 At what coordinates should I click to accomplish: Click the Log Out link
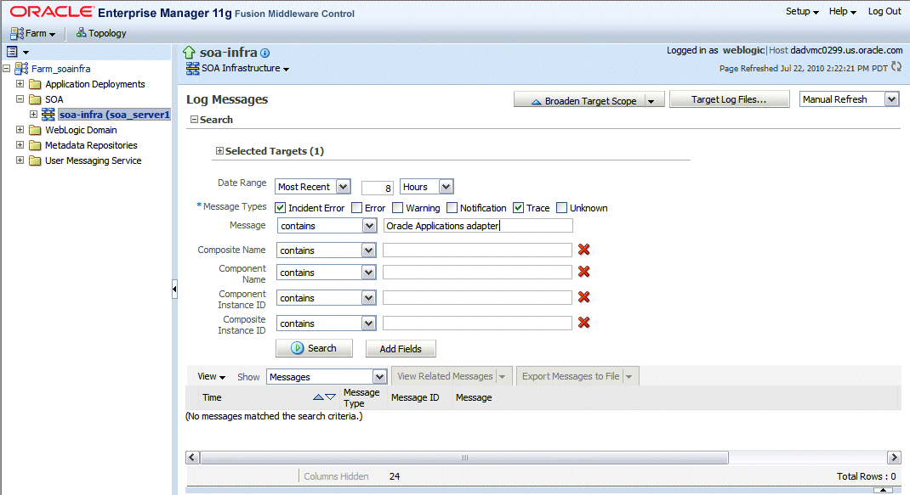pyautogui.click(x=884, y=11)
